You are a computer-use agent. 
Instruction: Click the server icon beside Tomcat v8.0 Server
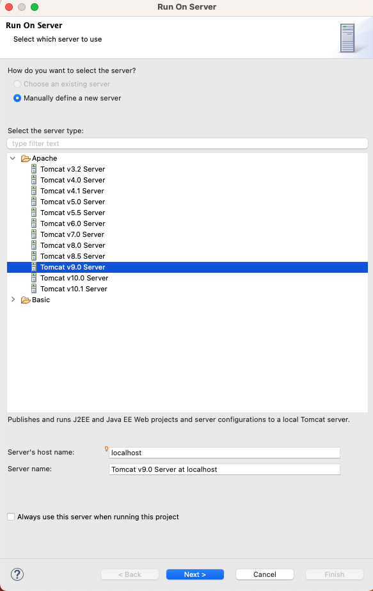34,246
